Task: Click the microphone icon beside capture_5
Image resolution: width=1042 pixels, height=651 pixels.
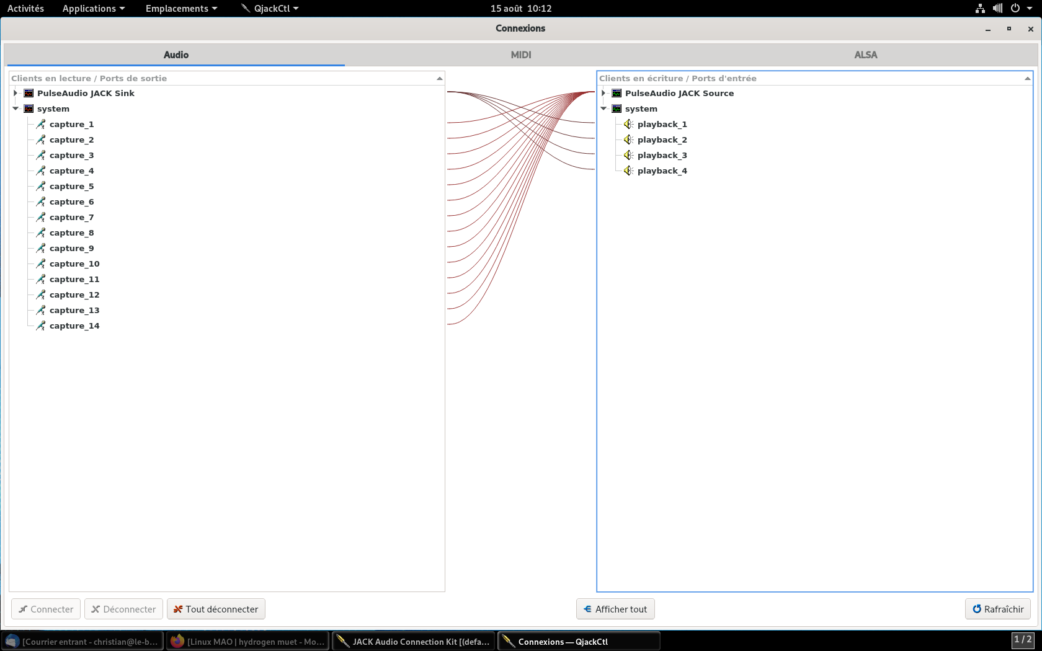Action: coord(41,186)
